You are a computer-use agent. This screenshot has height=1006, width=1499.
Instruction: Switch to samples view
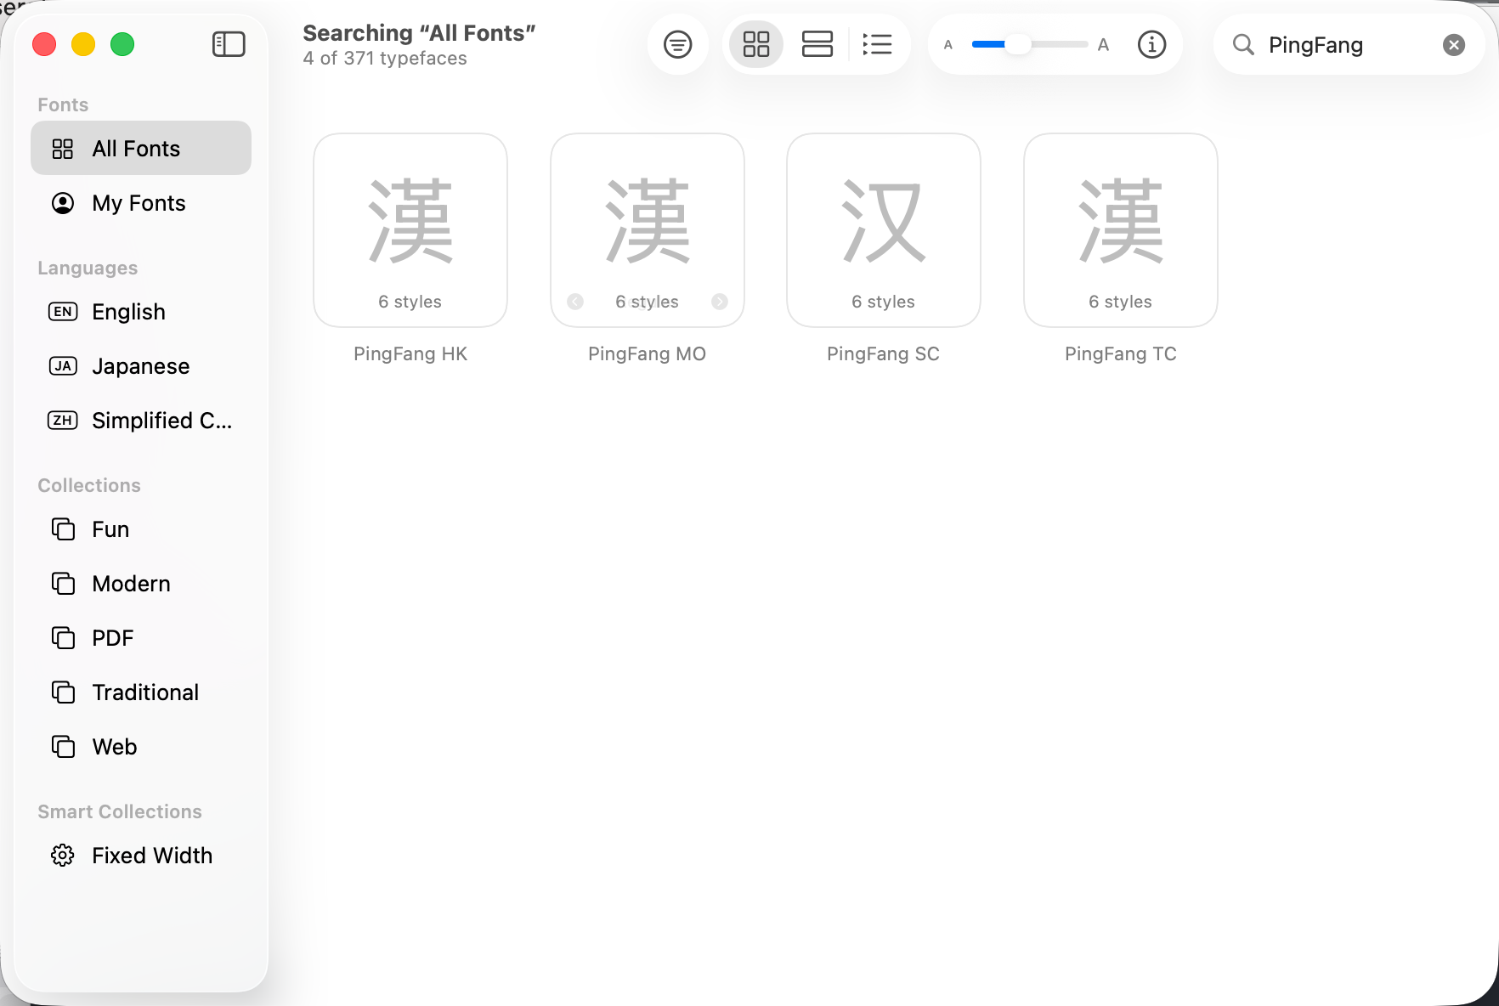[x=817, y=44]
